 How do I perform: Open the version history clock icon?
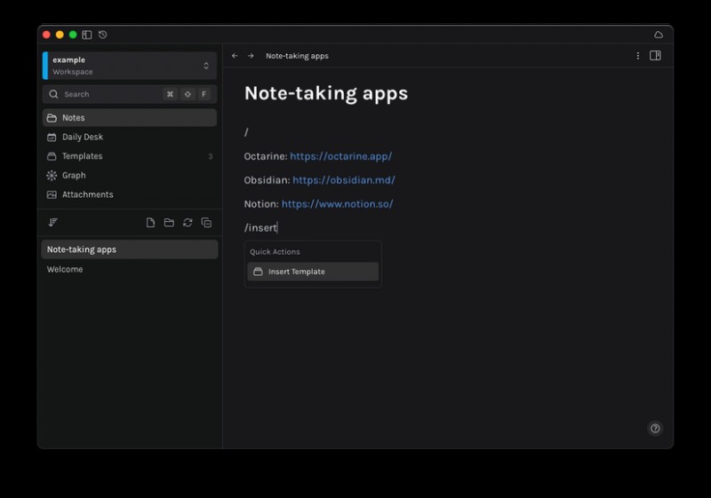(103, 35)
